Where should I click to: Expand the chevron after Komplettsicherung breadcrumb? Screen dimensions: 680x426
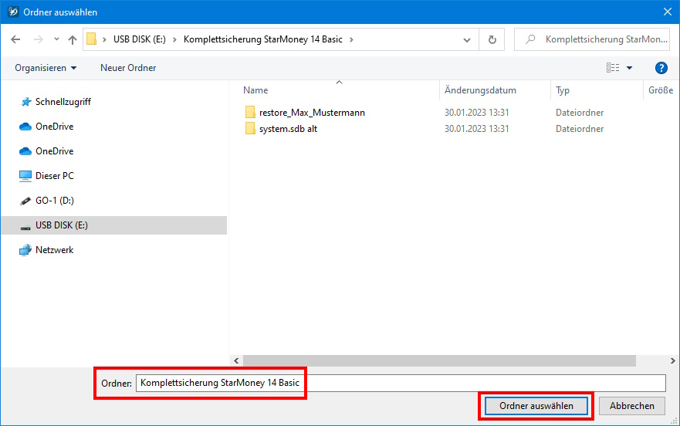(351, 39)
